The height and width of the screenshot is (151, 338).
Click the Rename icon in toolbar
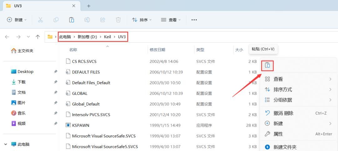click(x=87, y=20)
